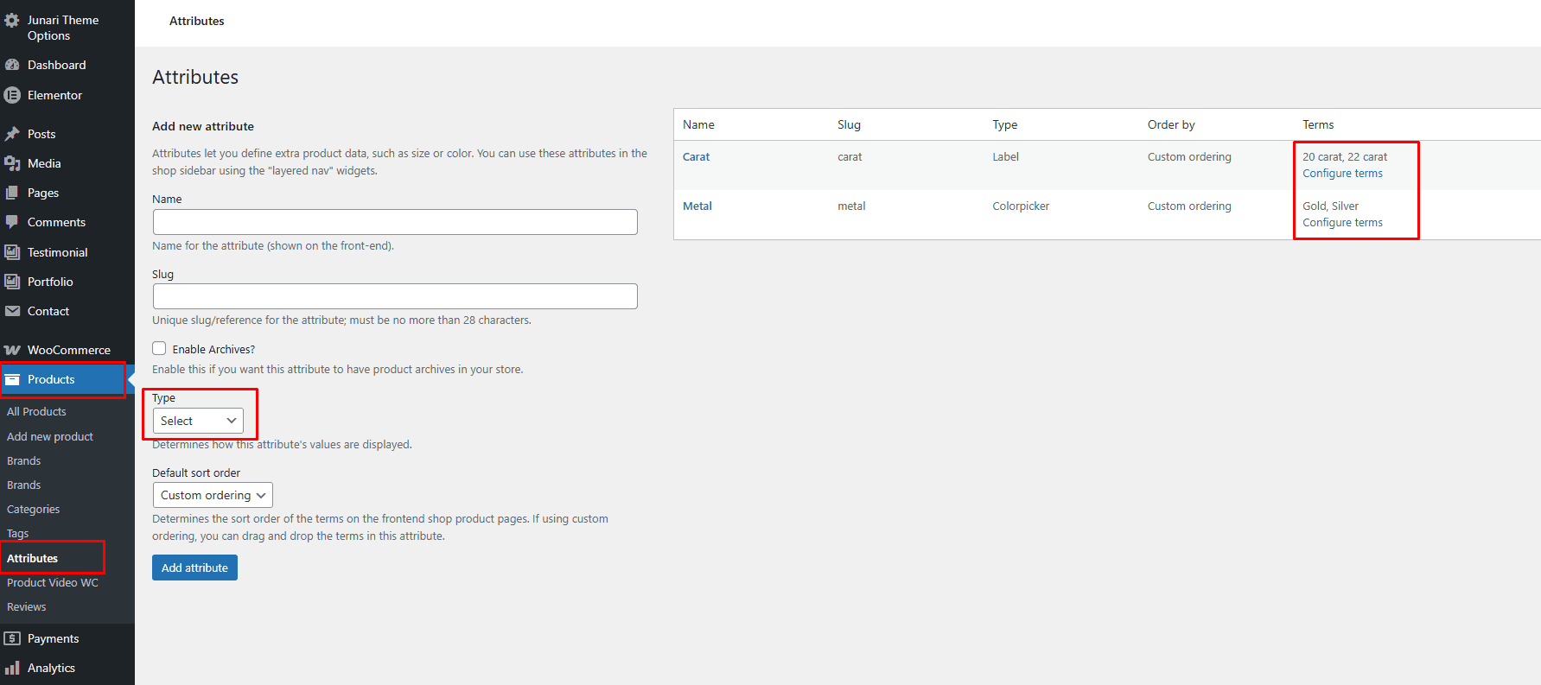Click the '20 carat, 22 carat' terms text

pos(1345,156)
